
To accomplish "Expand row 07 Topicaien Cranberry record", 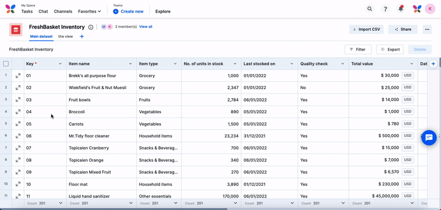I will coord(18,148).
